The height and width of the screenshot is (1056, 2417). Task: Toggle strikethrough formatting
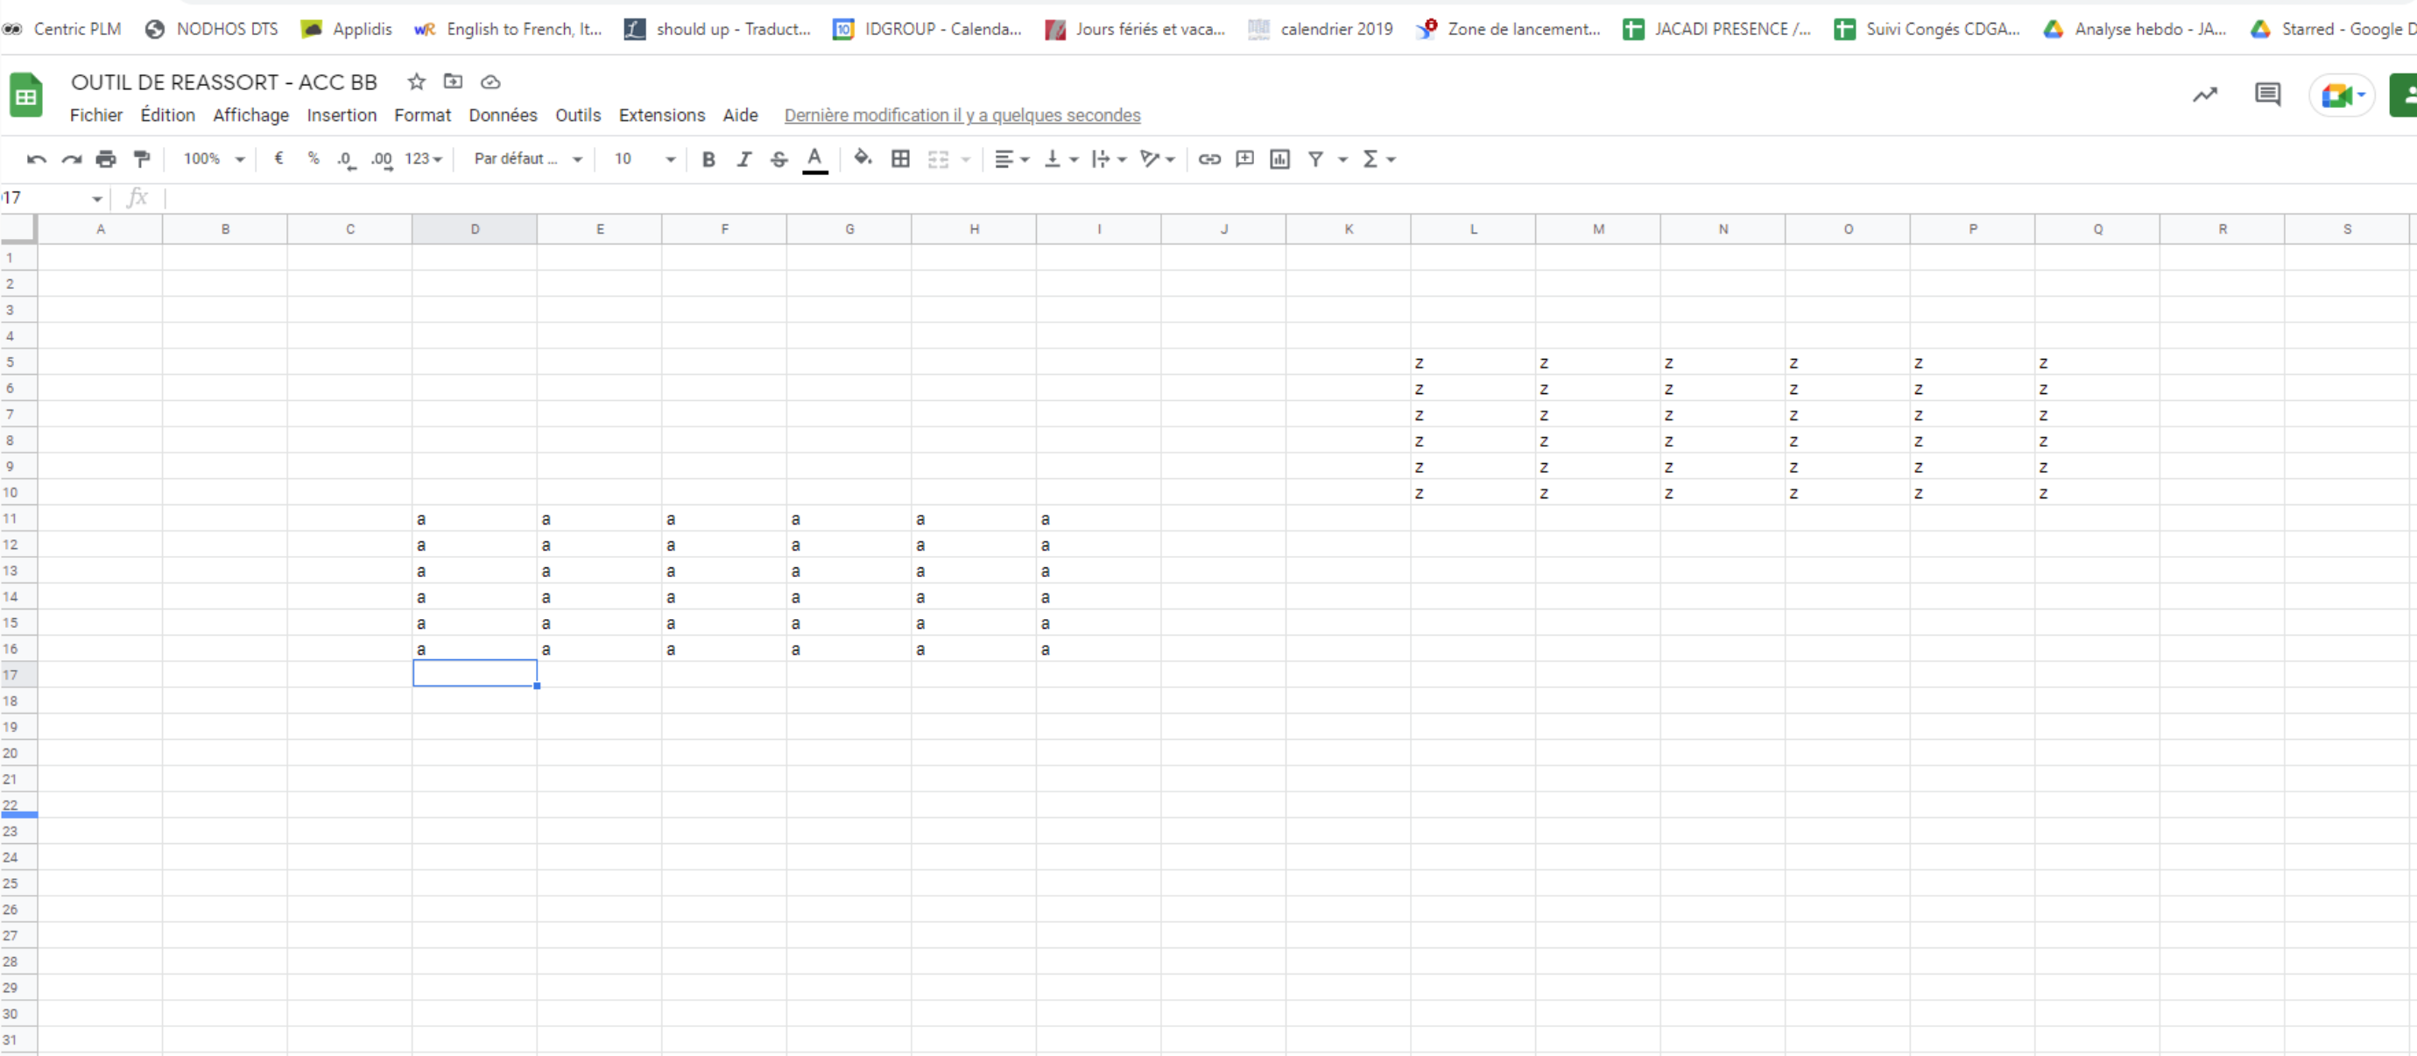click(x=779, y=159)
